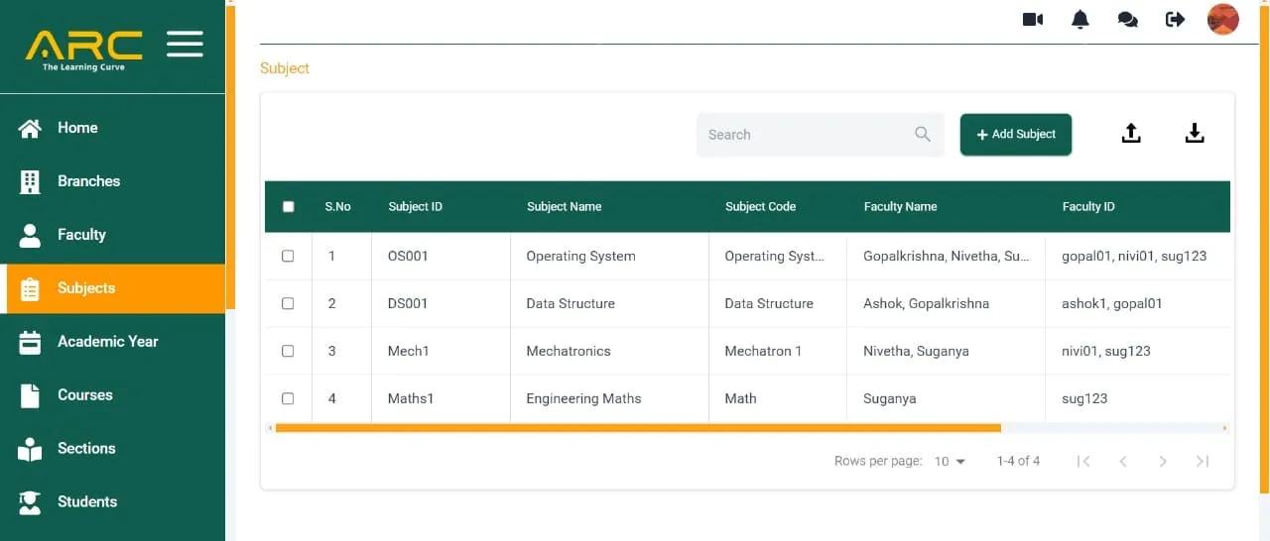Check the Engineering Maths row checkbox
Image resolution: width=1270 pixels, height=541 pixels.
[x=288, y=398]
